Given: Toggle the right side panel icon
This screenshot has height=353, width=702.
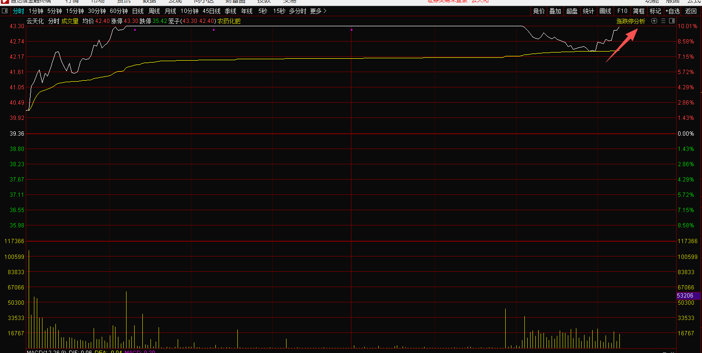Looking at the screenshot, I should [x=672, y=21].
